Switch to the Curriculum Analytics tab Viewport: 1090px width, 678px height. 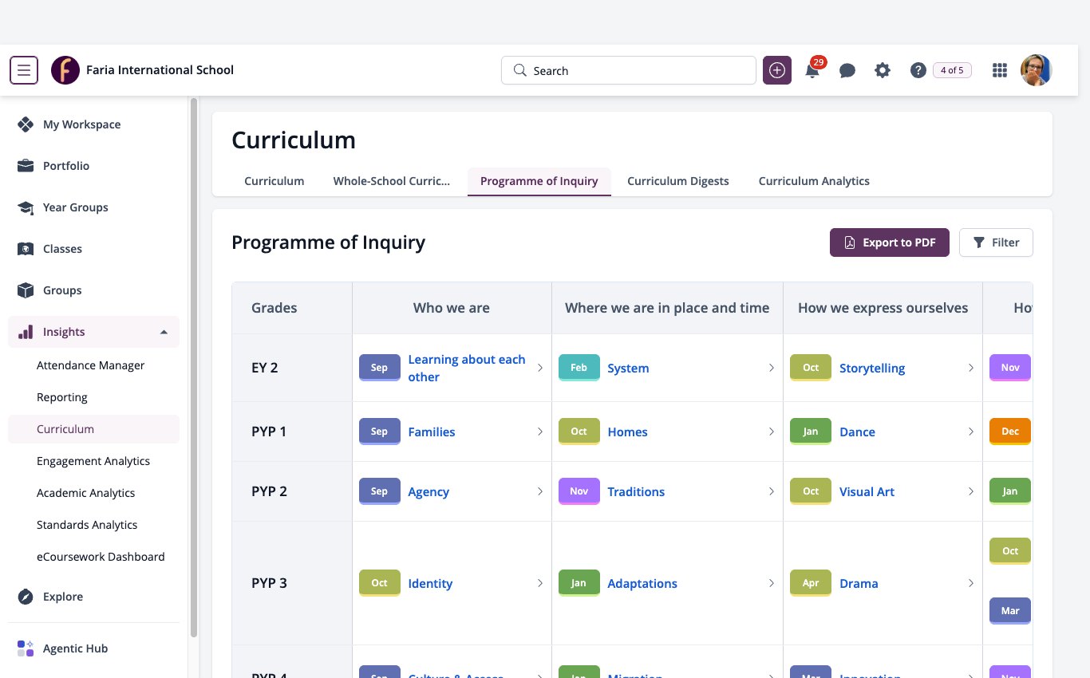[814, 181]
